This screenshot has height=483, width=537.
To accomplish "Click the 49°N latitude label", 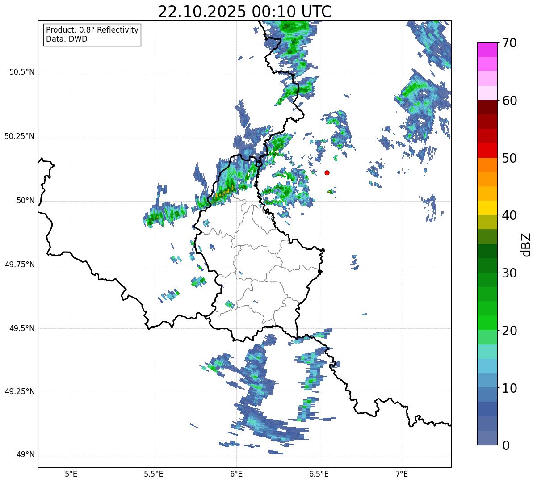I will click(x=25, y=455).
